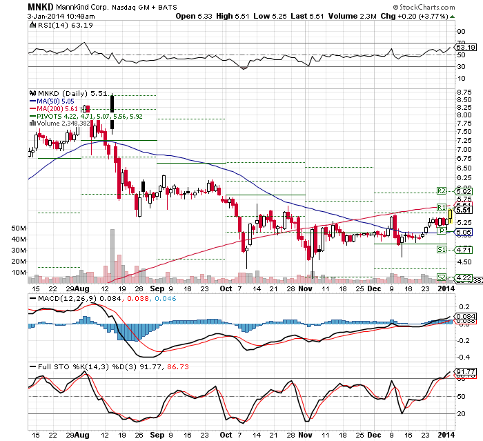Click the 5.92 price tag on the right axis
Viewport: 483px width, 441px height.
[464, 191]
